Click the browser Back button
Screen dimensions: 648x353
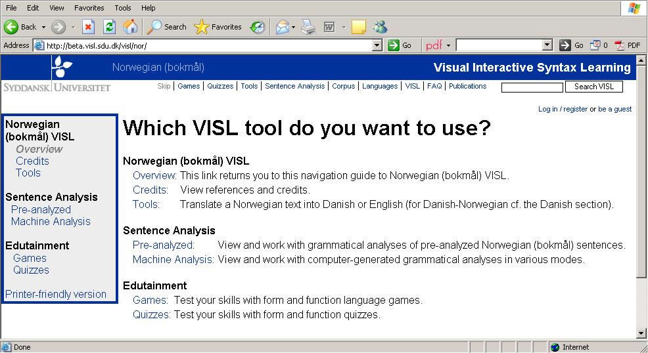tap(20, 27)
